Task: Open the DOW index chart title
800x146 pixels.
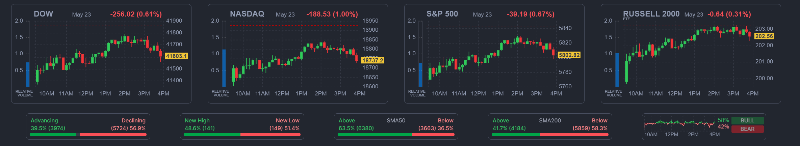Action: click(43, 14)
